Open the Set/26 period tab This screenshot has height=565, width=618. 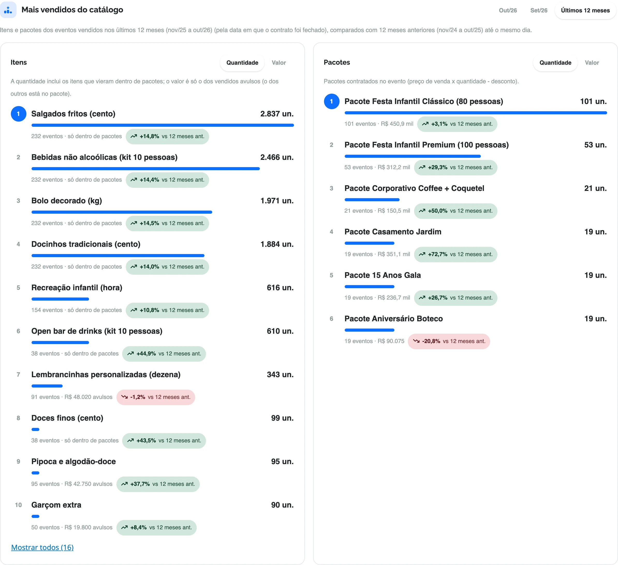[x=539, y=10]
